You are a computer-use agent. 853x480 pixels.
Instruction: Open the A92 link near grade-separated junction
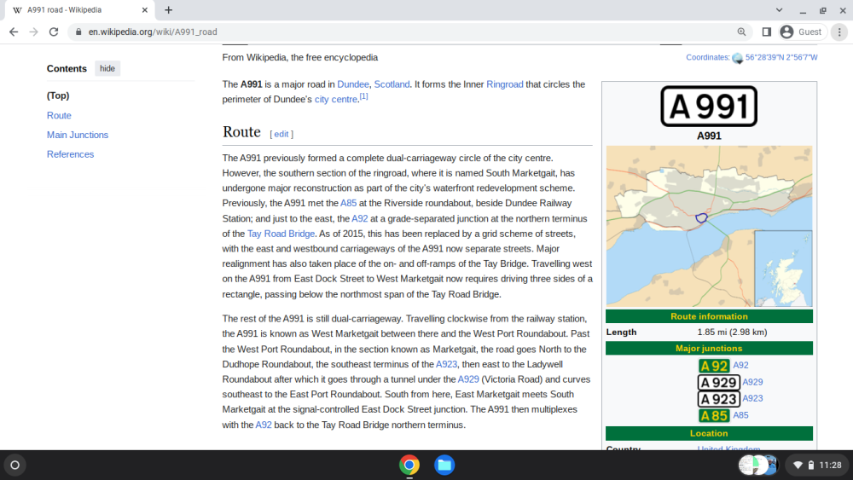(360, 218)
